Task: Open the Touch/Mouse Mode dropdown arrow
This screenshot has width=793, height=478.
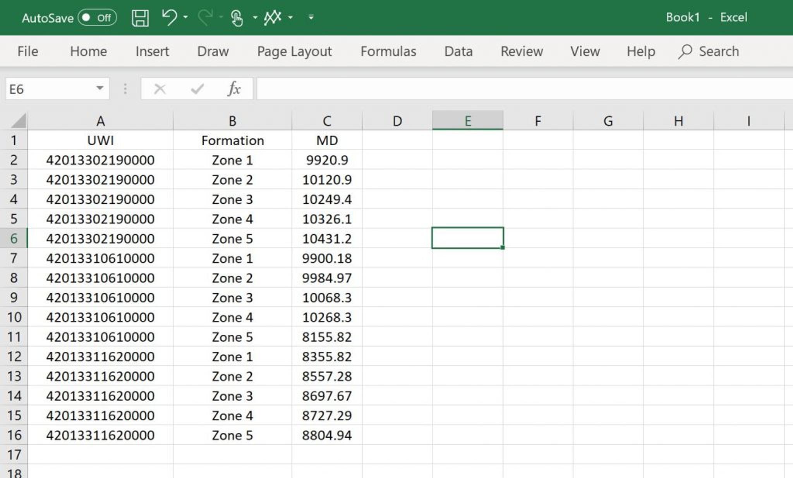Action: (255, 17)
